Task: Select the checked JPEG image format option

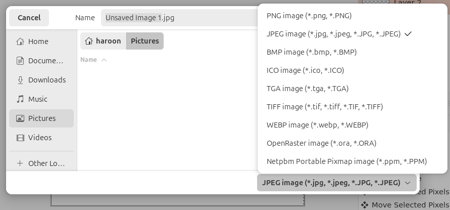Action: pyautogui.click(x=333, y=34)
